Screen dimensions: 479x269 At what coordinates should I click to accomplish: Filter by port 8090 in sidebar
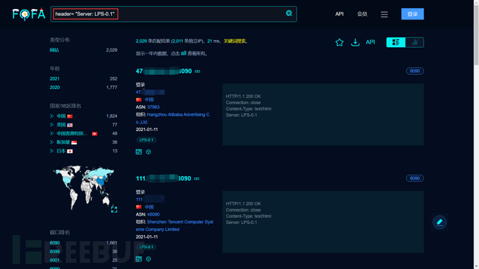point(55,243)
